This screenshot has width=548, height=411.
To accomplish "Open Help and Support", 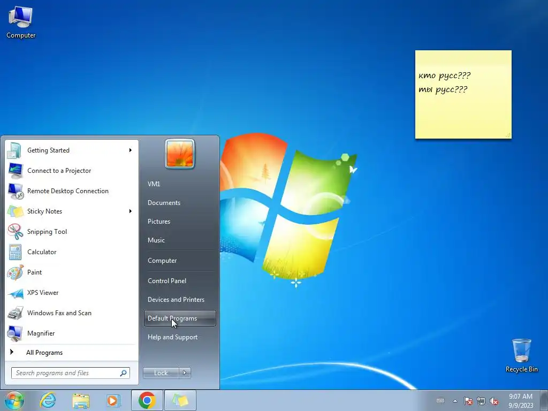I will (180, 337).
